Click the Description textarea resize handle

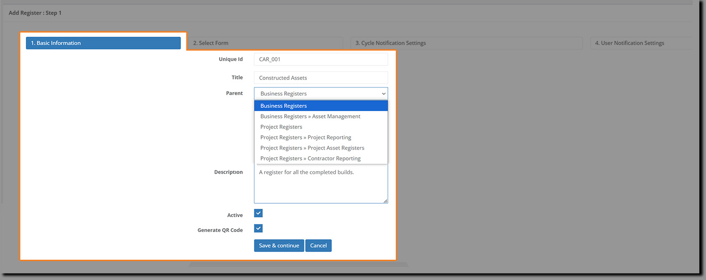coord(385,201)
